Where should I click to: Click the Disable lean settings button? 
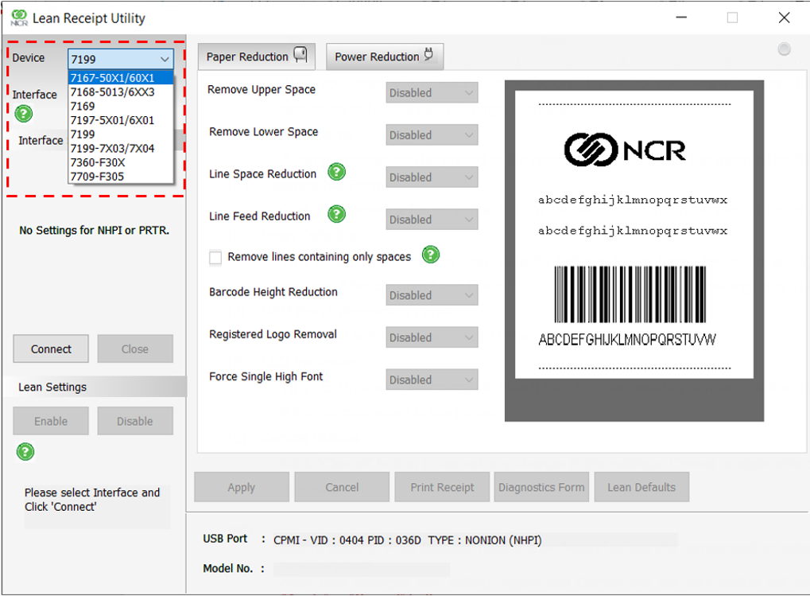click(x=135, y=421)
